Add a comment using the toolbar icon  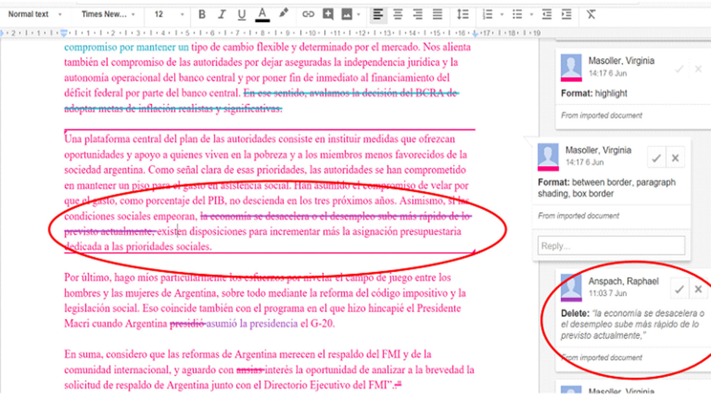tap(328, 14)
